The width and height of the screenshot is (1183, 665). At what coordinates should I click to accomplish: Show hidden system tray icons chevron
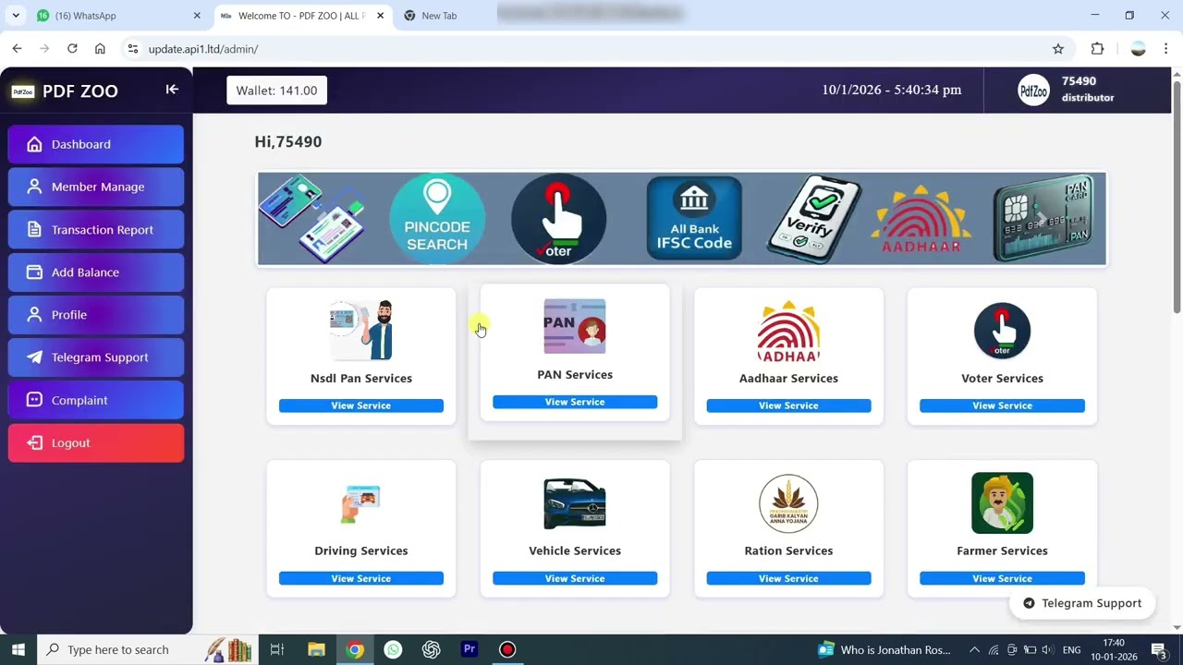pyautogui.click(x=972, y=649)
